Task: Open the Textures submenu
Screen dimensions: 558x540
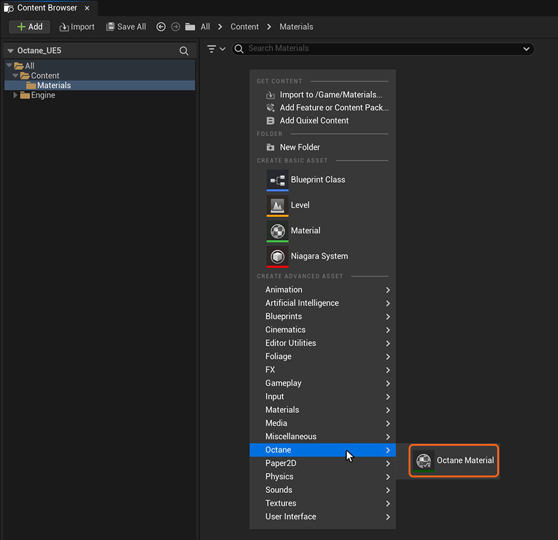Action: tap(322, 503)
